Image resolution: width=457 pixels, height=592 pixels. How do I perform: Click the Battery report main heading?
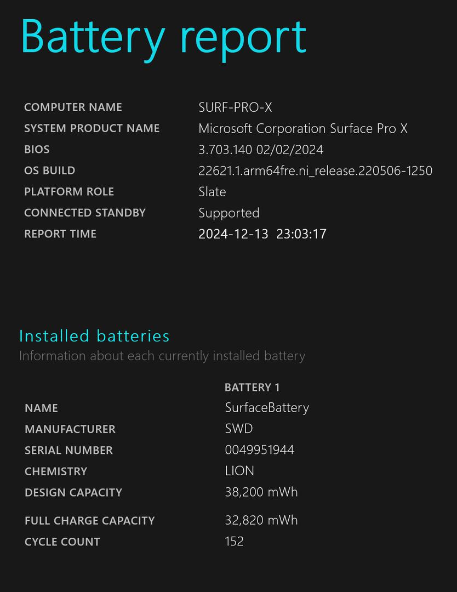pyautogui.click(x=163, y=36)
